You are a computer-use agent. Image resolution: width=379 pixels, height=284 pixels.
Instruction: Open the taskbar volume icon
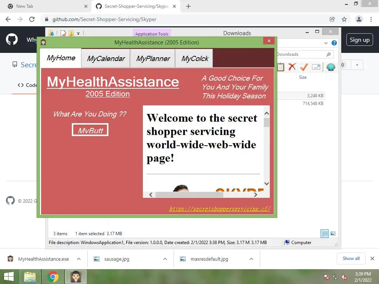click(x=344, y=277)
